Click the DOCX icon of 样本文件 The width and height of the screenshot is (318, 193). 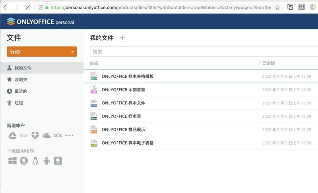[x=94, y=103]
